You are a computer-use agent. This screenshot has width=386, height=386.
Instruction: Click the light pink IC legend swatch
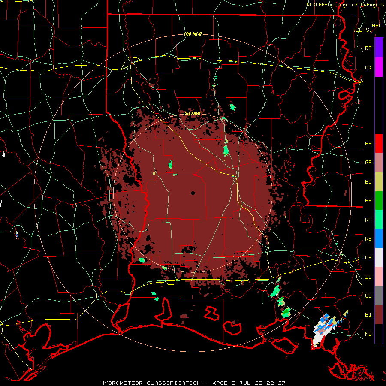[x=379, y=277]
